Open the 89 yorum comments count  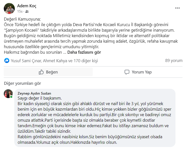pyautogui.click(x=174, y=61)
